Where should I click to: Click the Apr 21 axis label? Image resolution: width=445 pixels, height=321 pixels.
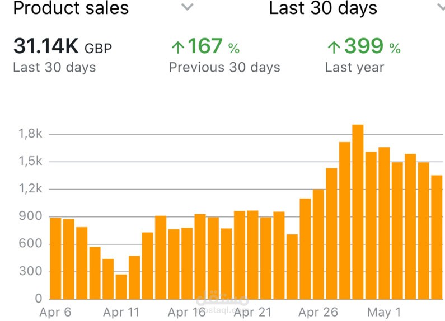pyautogui.click(x=252, y=312)
